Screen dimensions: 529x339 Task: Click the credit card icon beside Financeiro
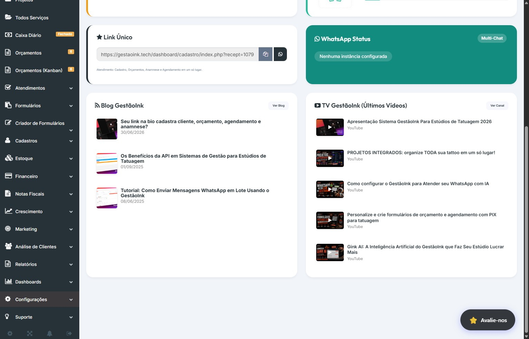point(8,176)
